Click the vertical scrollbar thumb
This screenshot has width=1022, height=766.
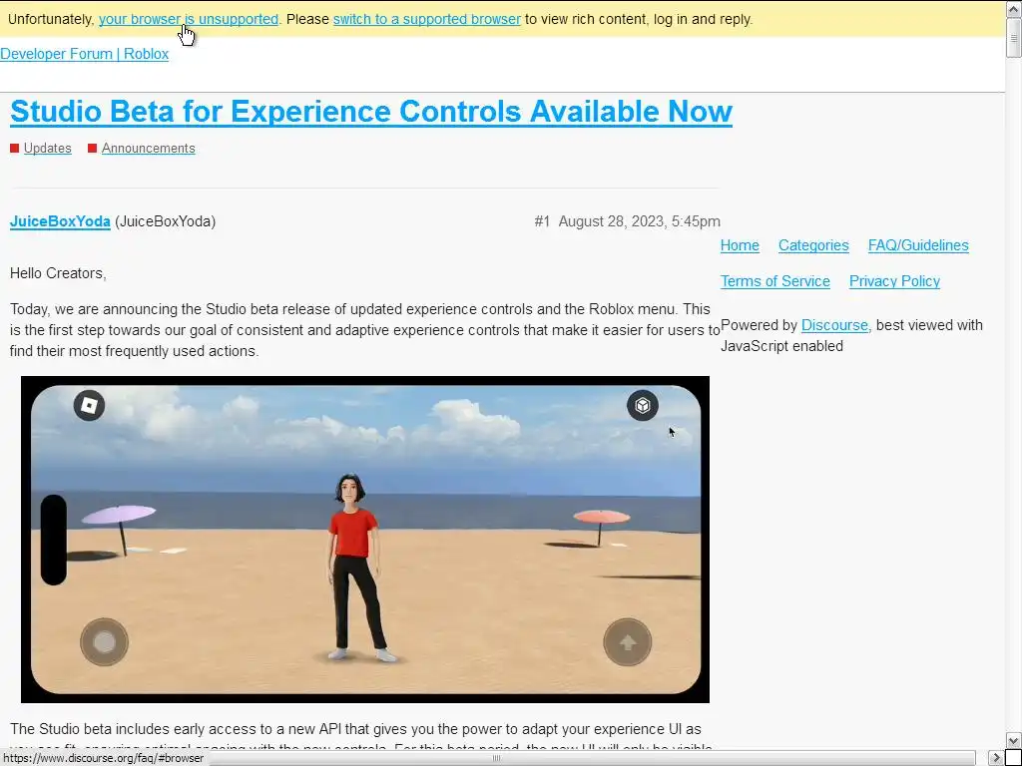pyautogui.click(x=1014, y=38)
